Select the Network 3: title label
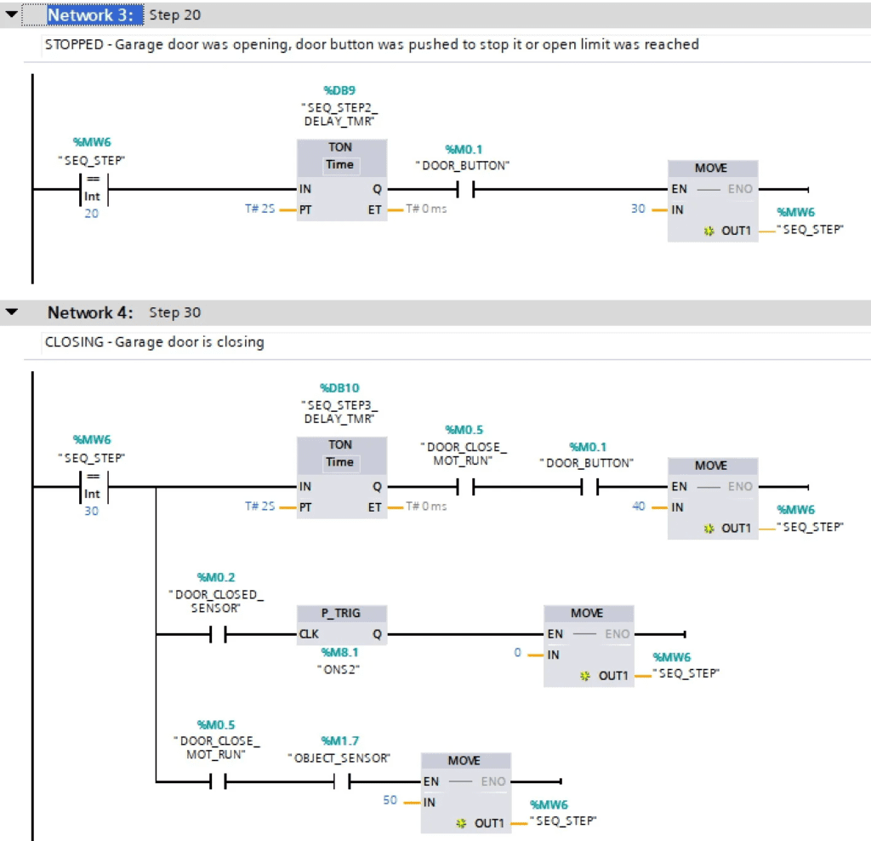Screen dimensions: 871x841 (x=90, y=15)
